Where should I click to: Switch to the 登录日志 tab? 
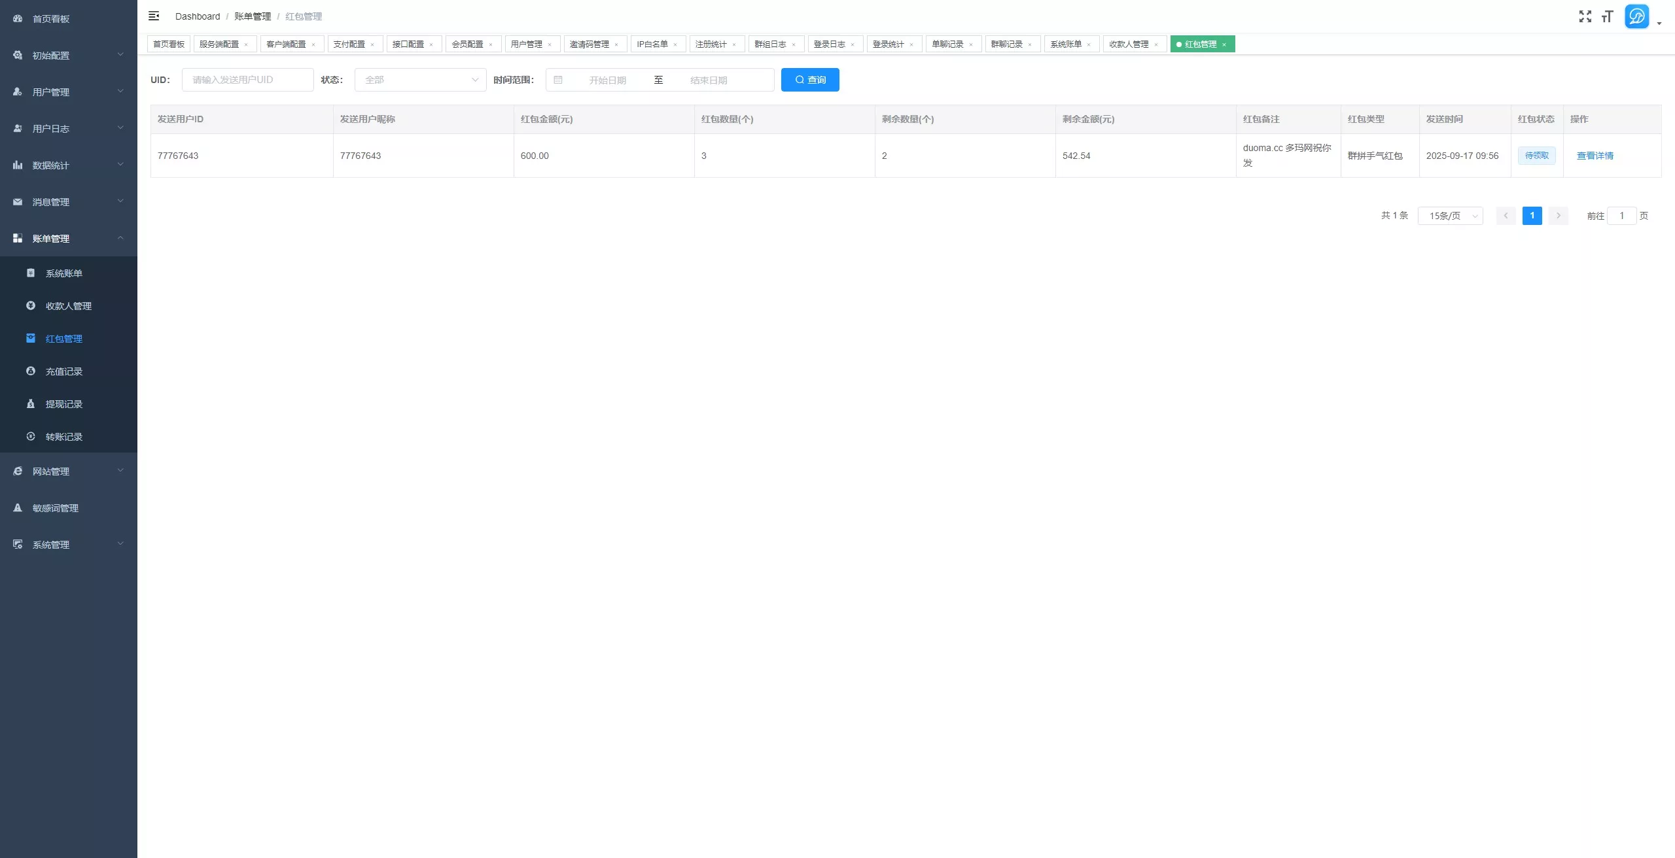830,44
